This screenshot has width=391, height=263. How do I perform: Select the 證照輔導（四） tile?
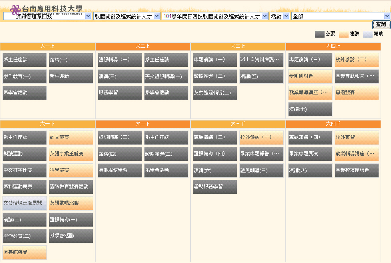click(215, 154)
